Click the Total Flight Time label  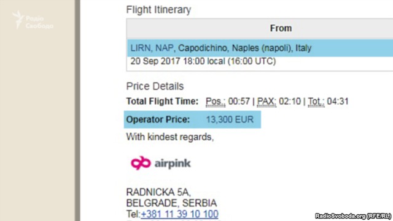162,101
